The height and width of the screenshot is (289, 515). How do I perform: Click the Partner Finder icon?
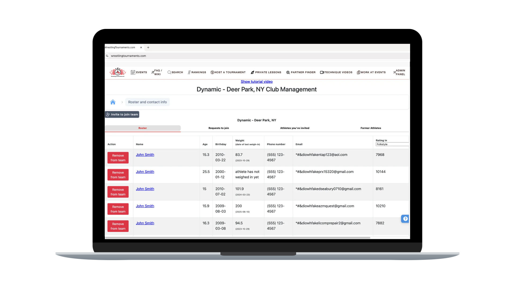click(288, 72)
